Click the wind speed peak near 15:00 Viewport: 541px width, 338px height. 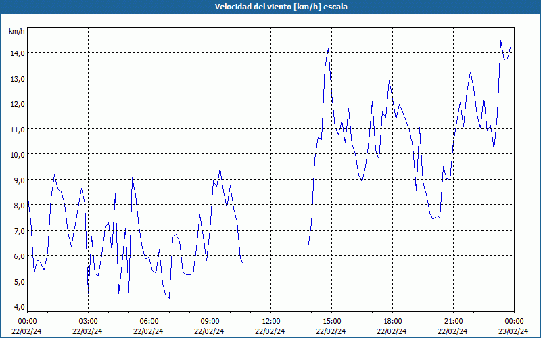328,49
